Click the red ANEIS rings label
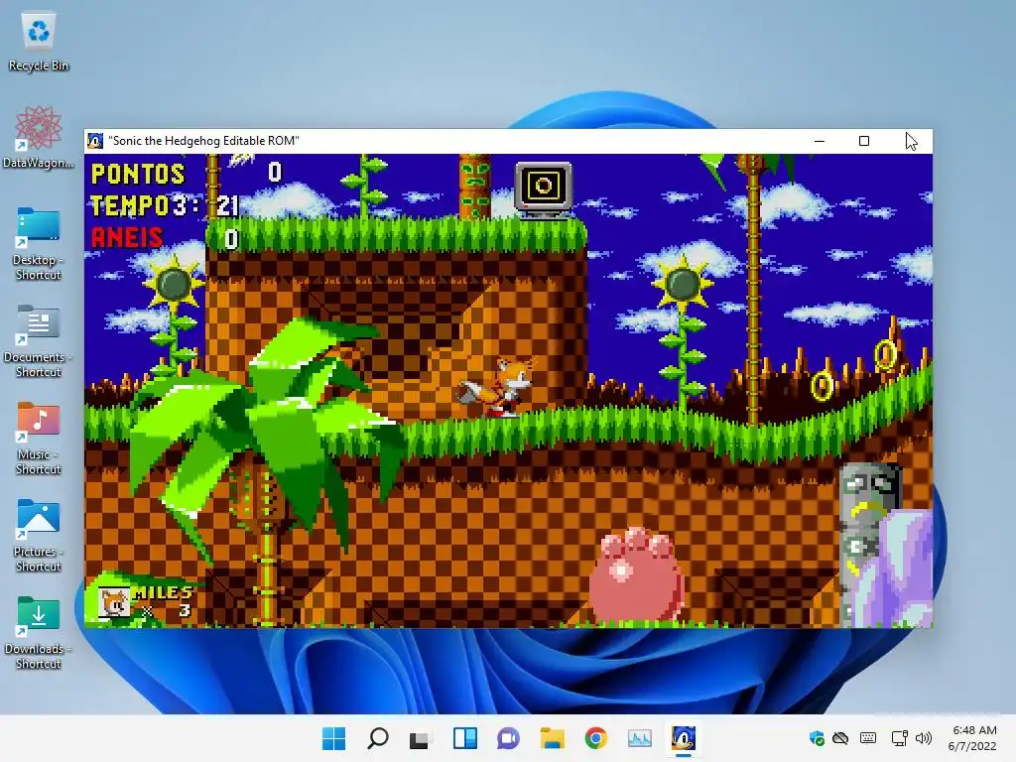The height and width of the screenshot is (762, 1016). click(x=126, y=237)
